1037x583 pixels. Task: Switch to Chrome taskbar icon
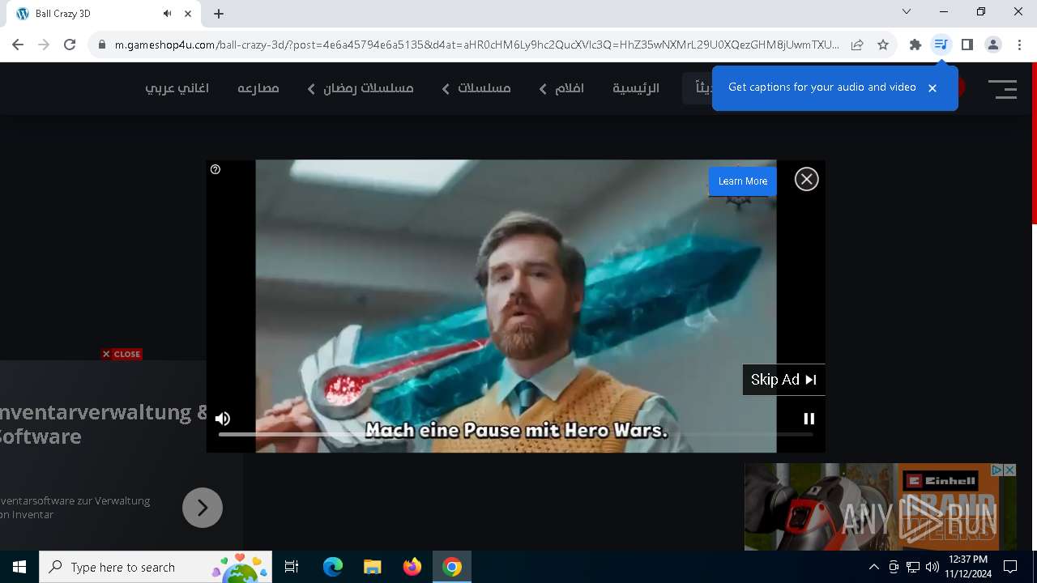click(x=452, y=567)
